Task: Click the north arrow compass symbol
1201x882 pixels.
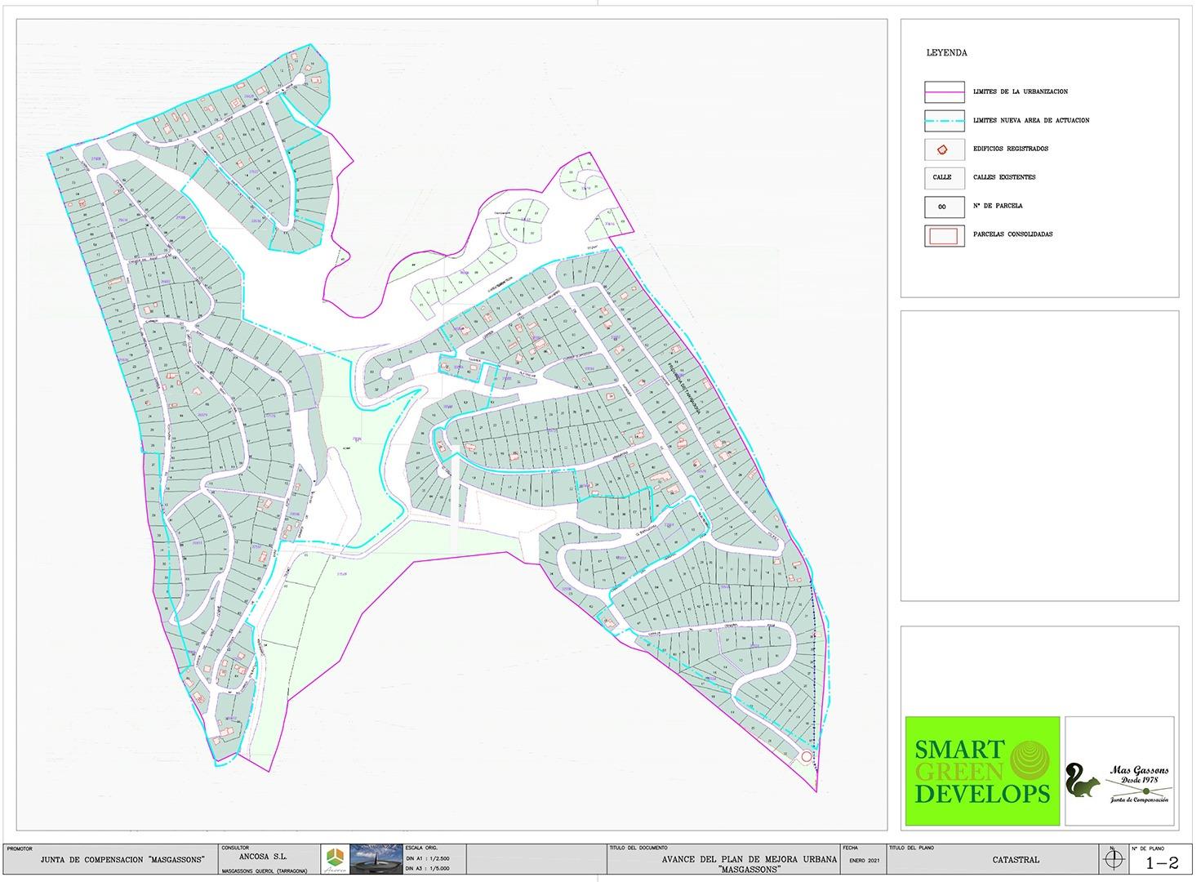Action: [1111, 860]
